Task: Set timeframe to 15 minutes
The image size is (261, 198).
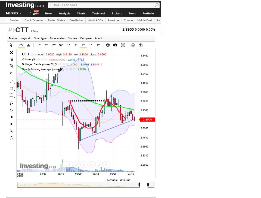Action: click(54, 45)
